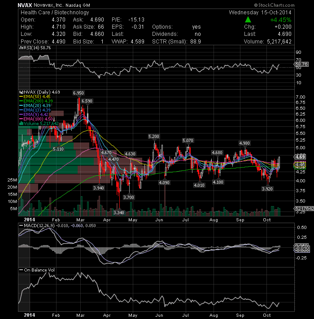Click the 4.010 low price label

coord(199,185)
